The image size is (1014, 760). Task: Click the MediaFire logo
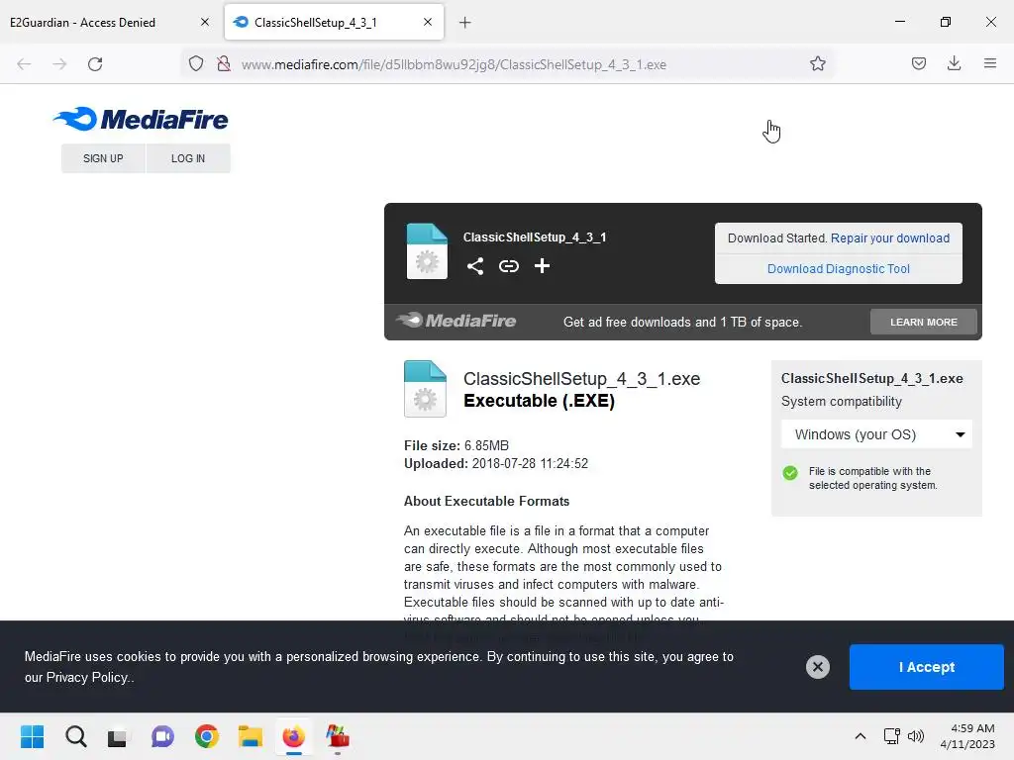click(141, 120)
